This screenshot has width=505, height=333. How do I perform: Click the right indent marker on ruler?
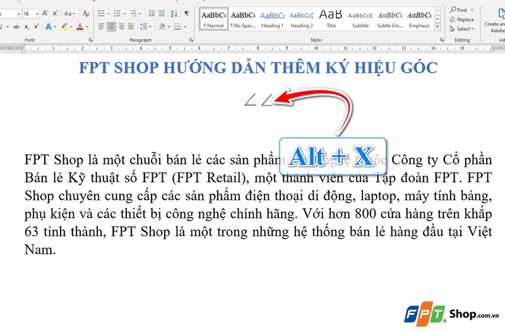coord(492,49)
